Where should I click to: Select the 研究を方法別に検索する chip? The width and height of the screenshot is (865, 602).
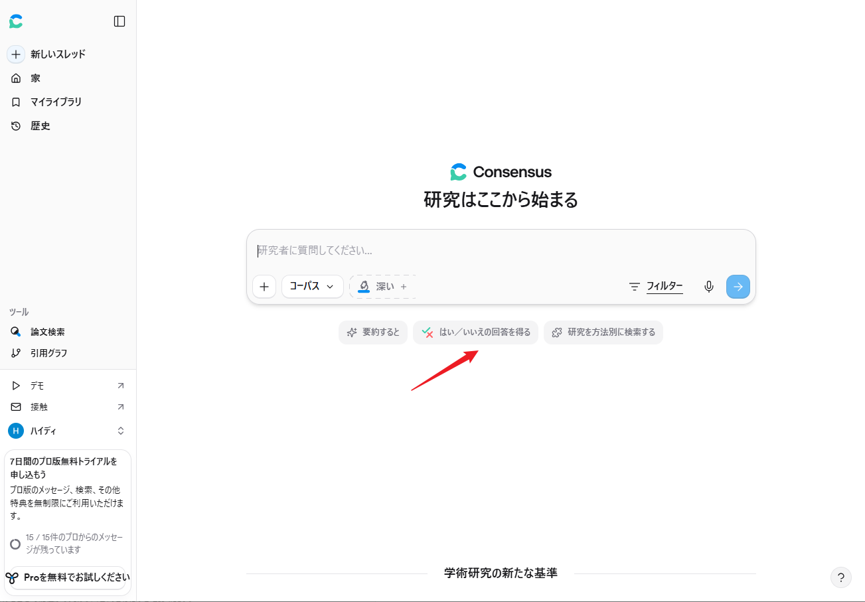603,333
